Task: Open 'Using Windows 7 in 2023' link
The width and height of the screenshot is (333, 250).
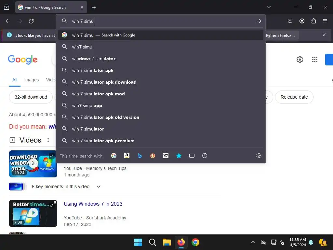Action: [93, 204]
